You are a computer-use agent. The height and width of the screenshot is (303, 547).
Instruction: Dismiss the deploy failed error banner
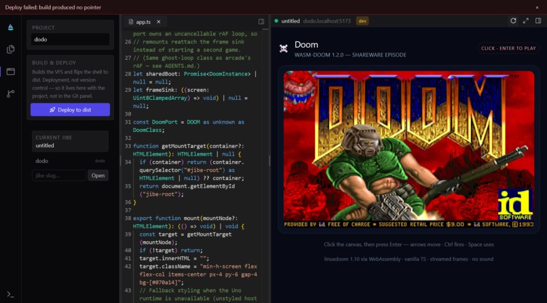click(537, 7)
